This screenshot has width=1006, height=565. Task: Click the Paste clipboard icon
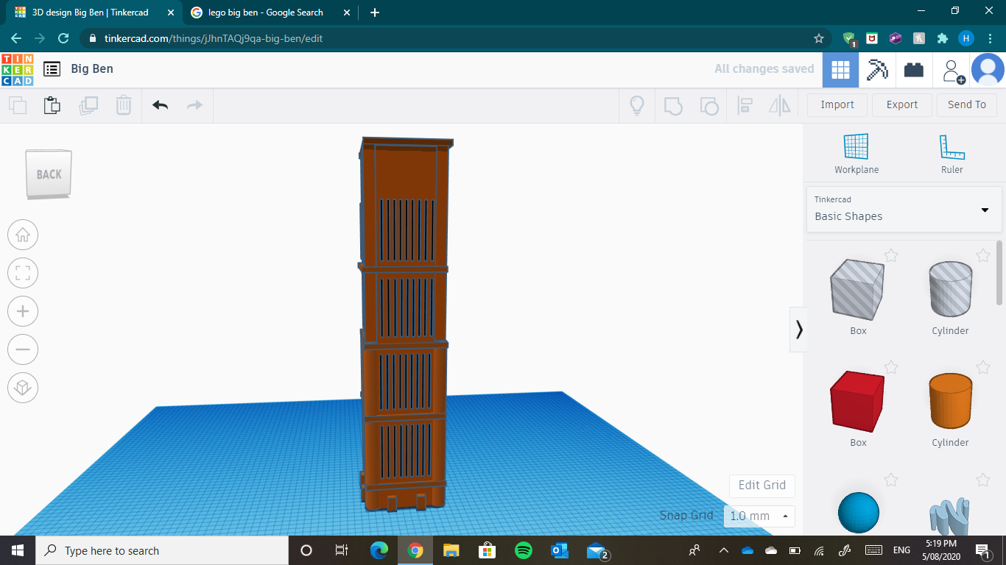[52, 105]
